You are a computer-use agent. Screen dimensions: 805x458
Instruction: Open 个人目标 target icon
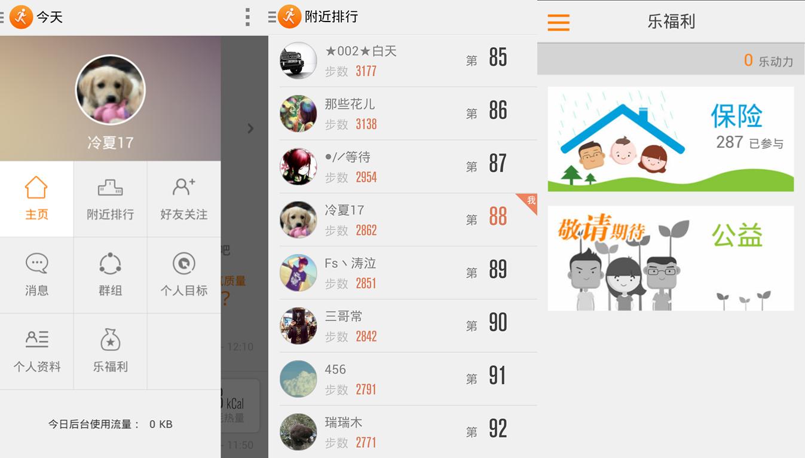coord(183,263)
